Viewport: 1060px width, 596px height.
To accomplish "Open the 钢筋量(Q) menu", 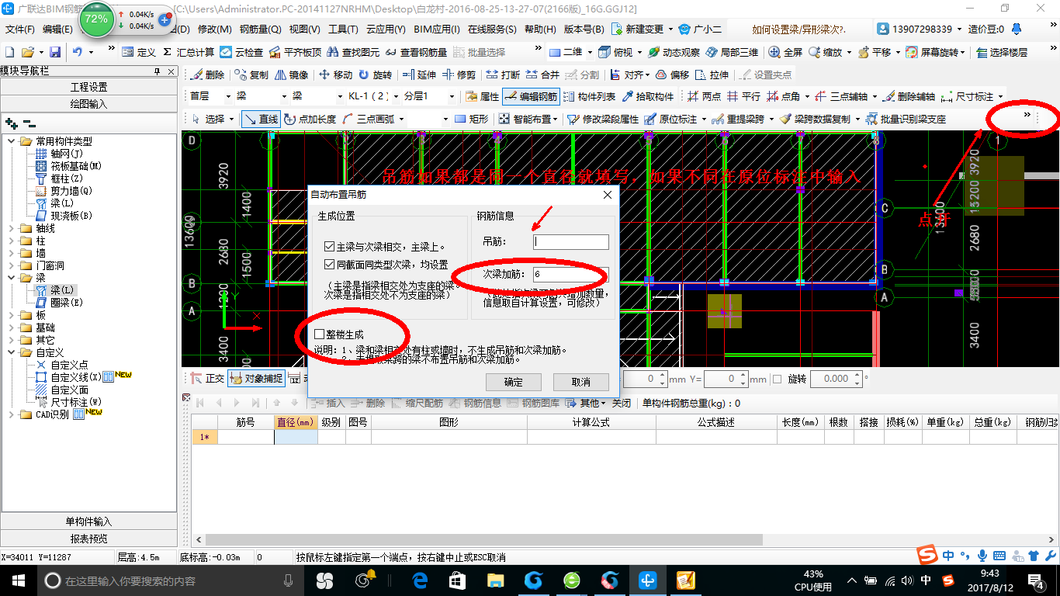I will point(260,29).
